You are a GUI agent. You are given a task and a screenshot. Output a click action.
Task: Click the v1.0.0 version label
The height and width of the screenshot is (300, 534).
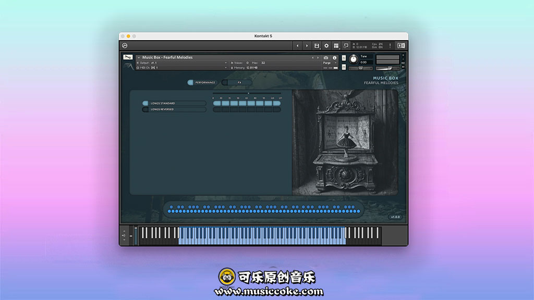(x=395, y=217)
